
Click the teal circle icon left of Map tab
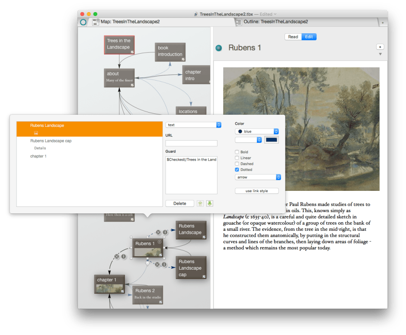tap(83, 22)
